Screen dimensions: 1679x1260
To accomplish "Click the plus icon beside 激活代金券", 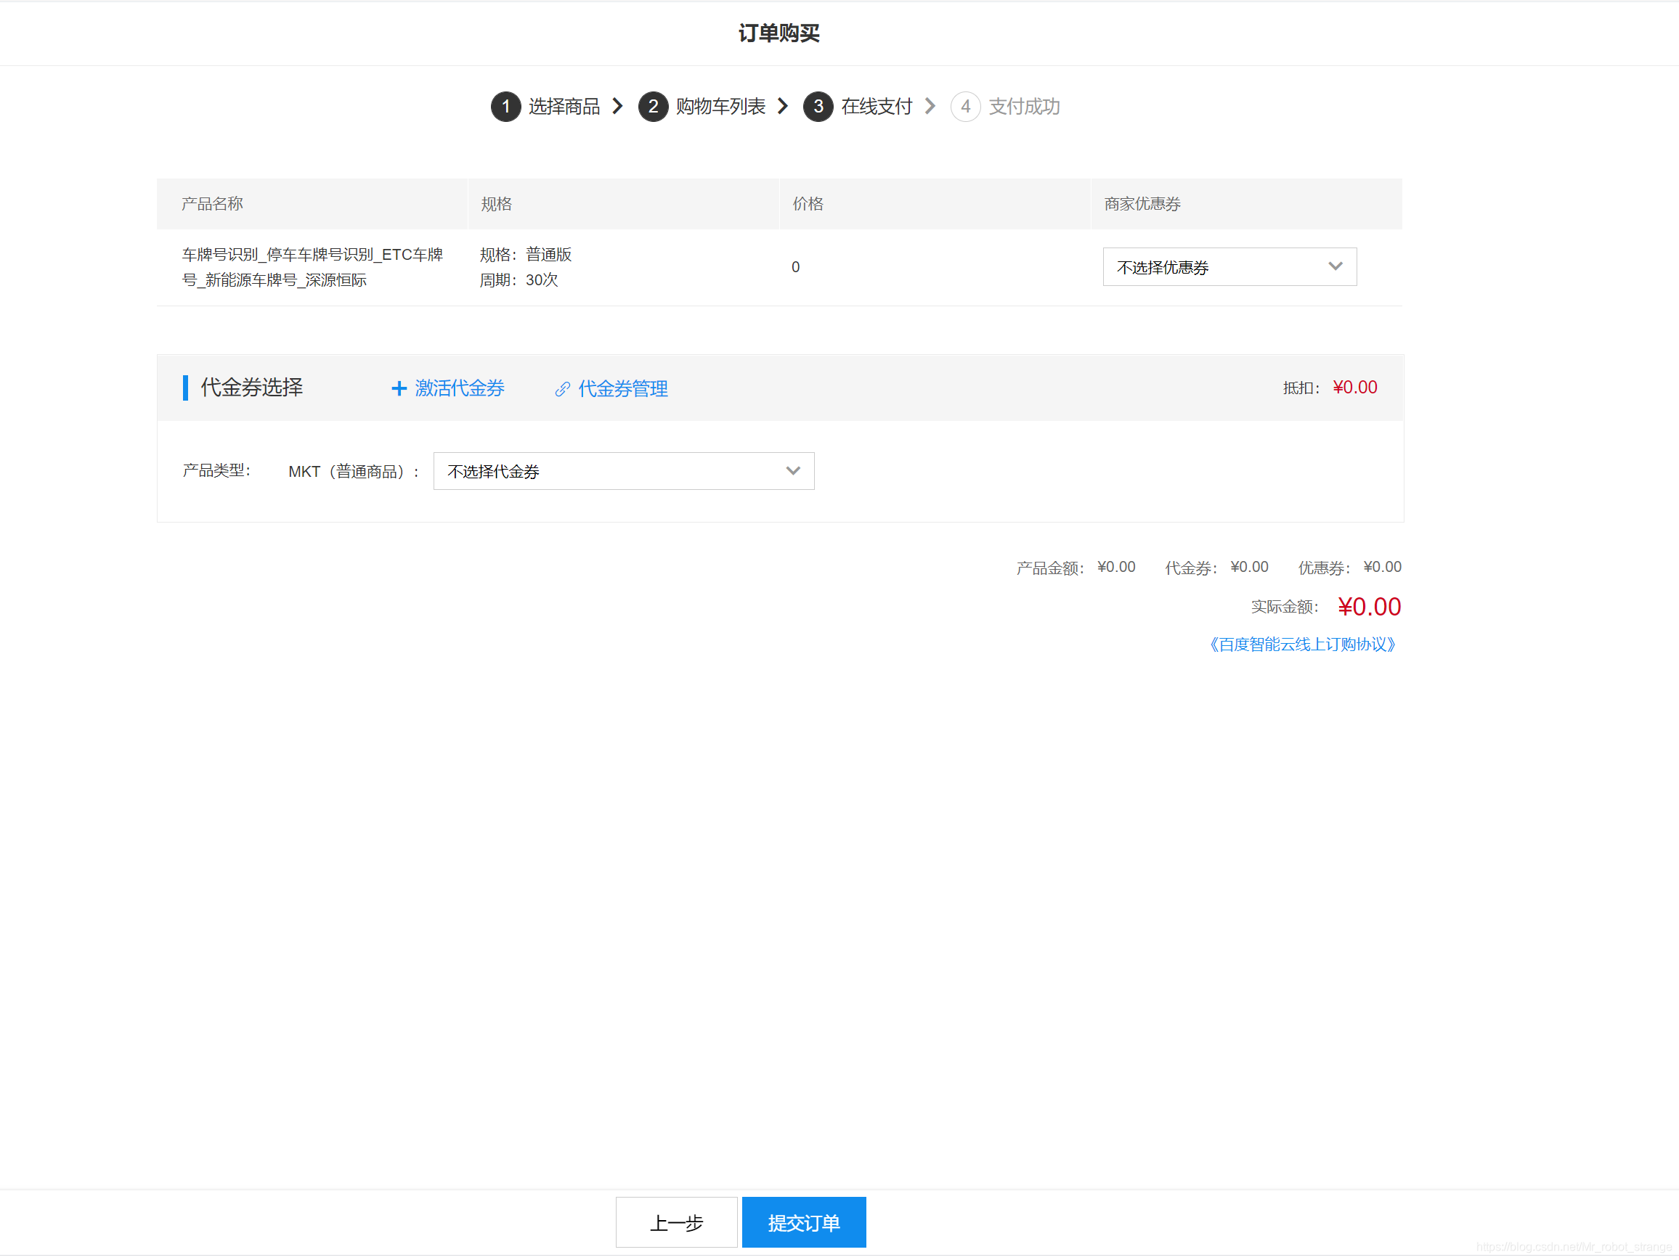I will pos(399,388).
